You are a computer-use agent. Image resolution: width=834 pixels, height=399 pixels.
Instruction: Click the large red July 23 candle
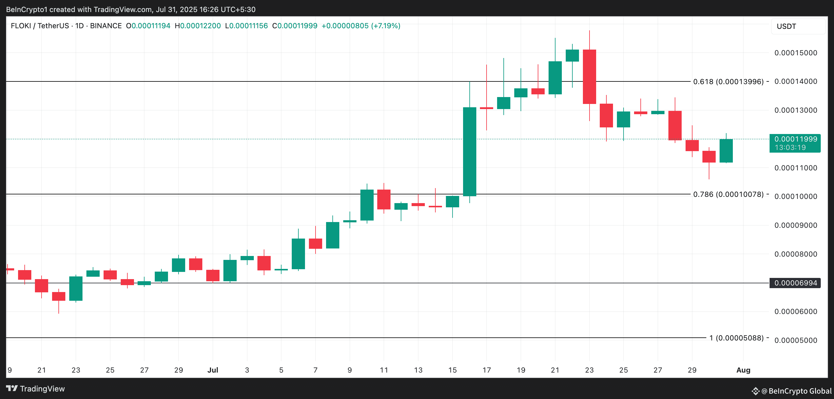click(x=589, y=77)
